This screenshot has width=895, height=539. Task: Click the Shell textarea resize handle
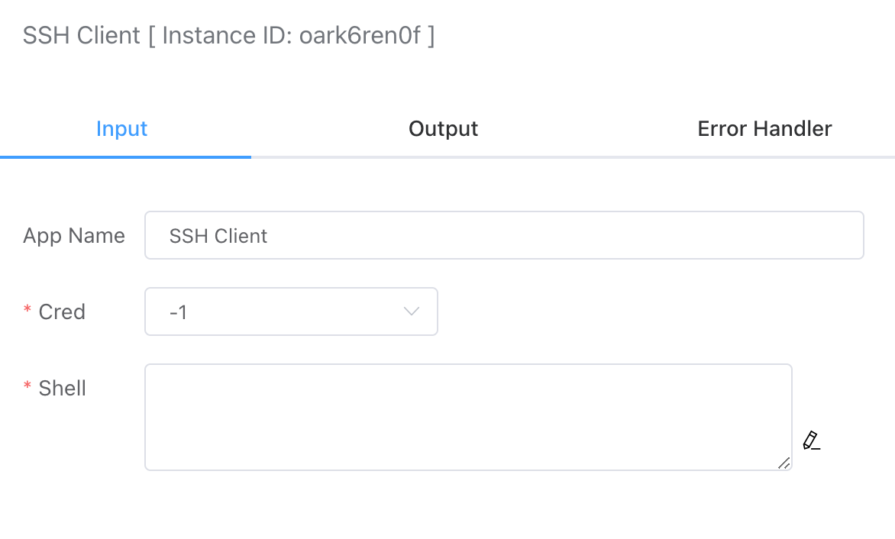784,463
